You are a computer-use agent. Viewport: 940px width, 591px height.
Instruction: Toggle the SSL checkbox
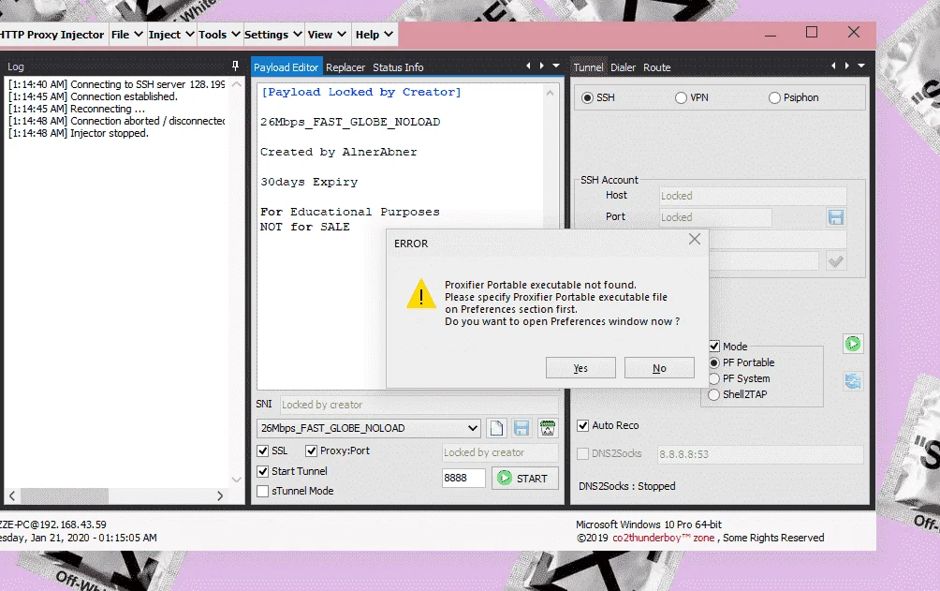(x=262, y=451)
